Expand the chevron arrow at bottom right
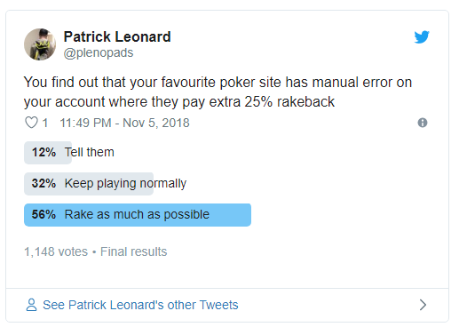 [x=423, y=305]
